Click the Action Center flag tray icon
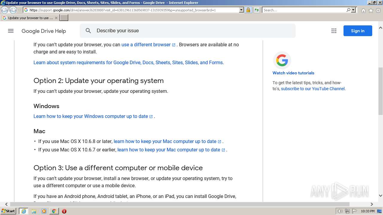The height and width of the screenshot is (215, 383). [x=354, y=211]
